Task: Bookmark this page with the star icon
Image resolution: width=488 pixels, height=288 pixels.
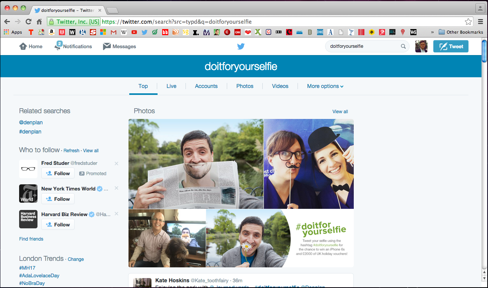Action: [x=468, y=21]
